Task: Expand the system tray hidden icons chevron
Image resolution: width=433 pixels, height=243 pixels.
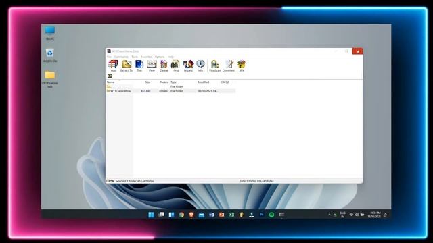Action: [x=329, y=215]
